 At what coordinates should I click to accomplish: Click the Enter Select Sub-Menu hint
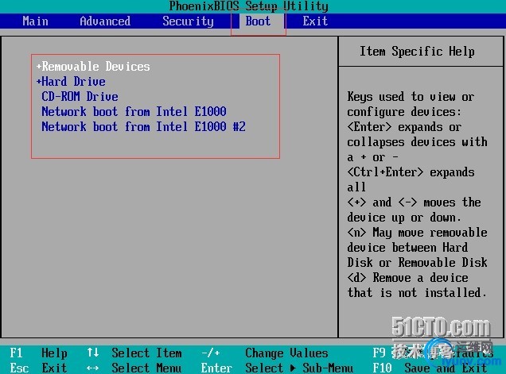click(x=277, y=368)
